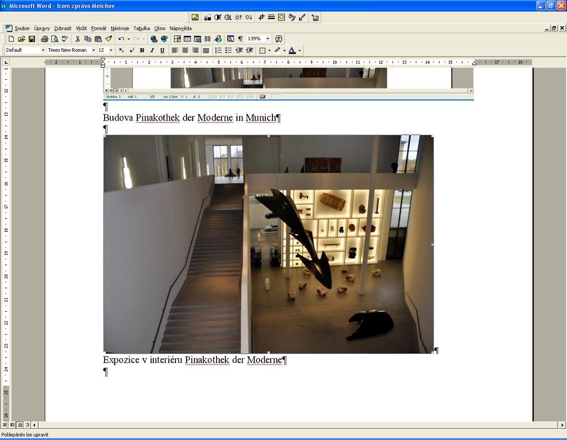Open Text Wrapping options
Screen dimensions: 567x440
point(281,17)
